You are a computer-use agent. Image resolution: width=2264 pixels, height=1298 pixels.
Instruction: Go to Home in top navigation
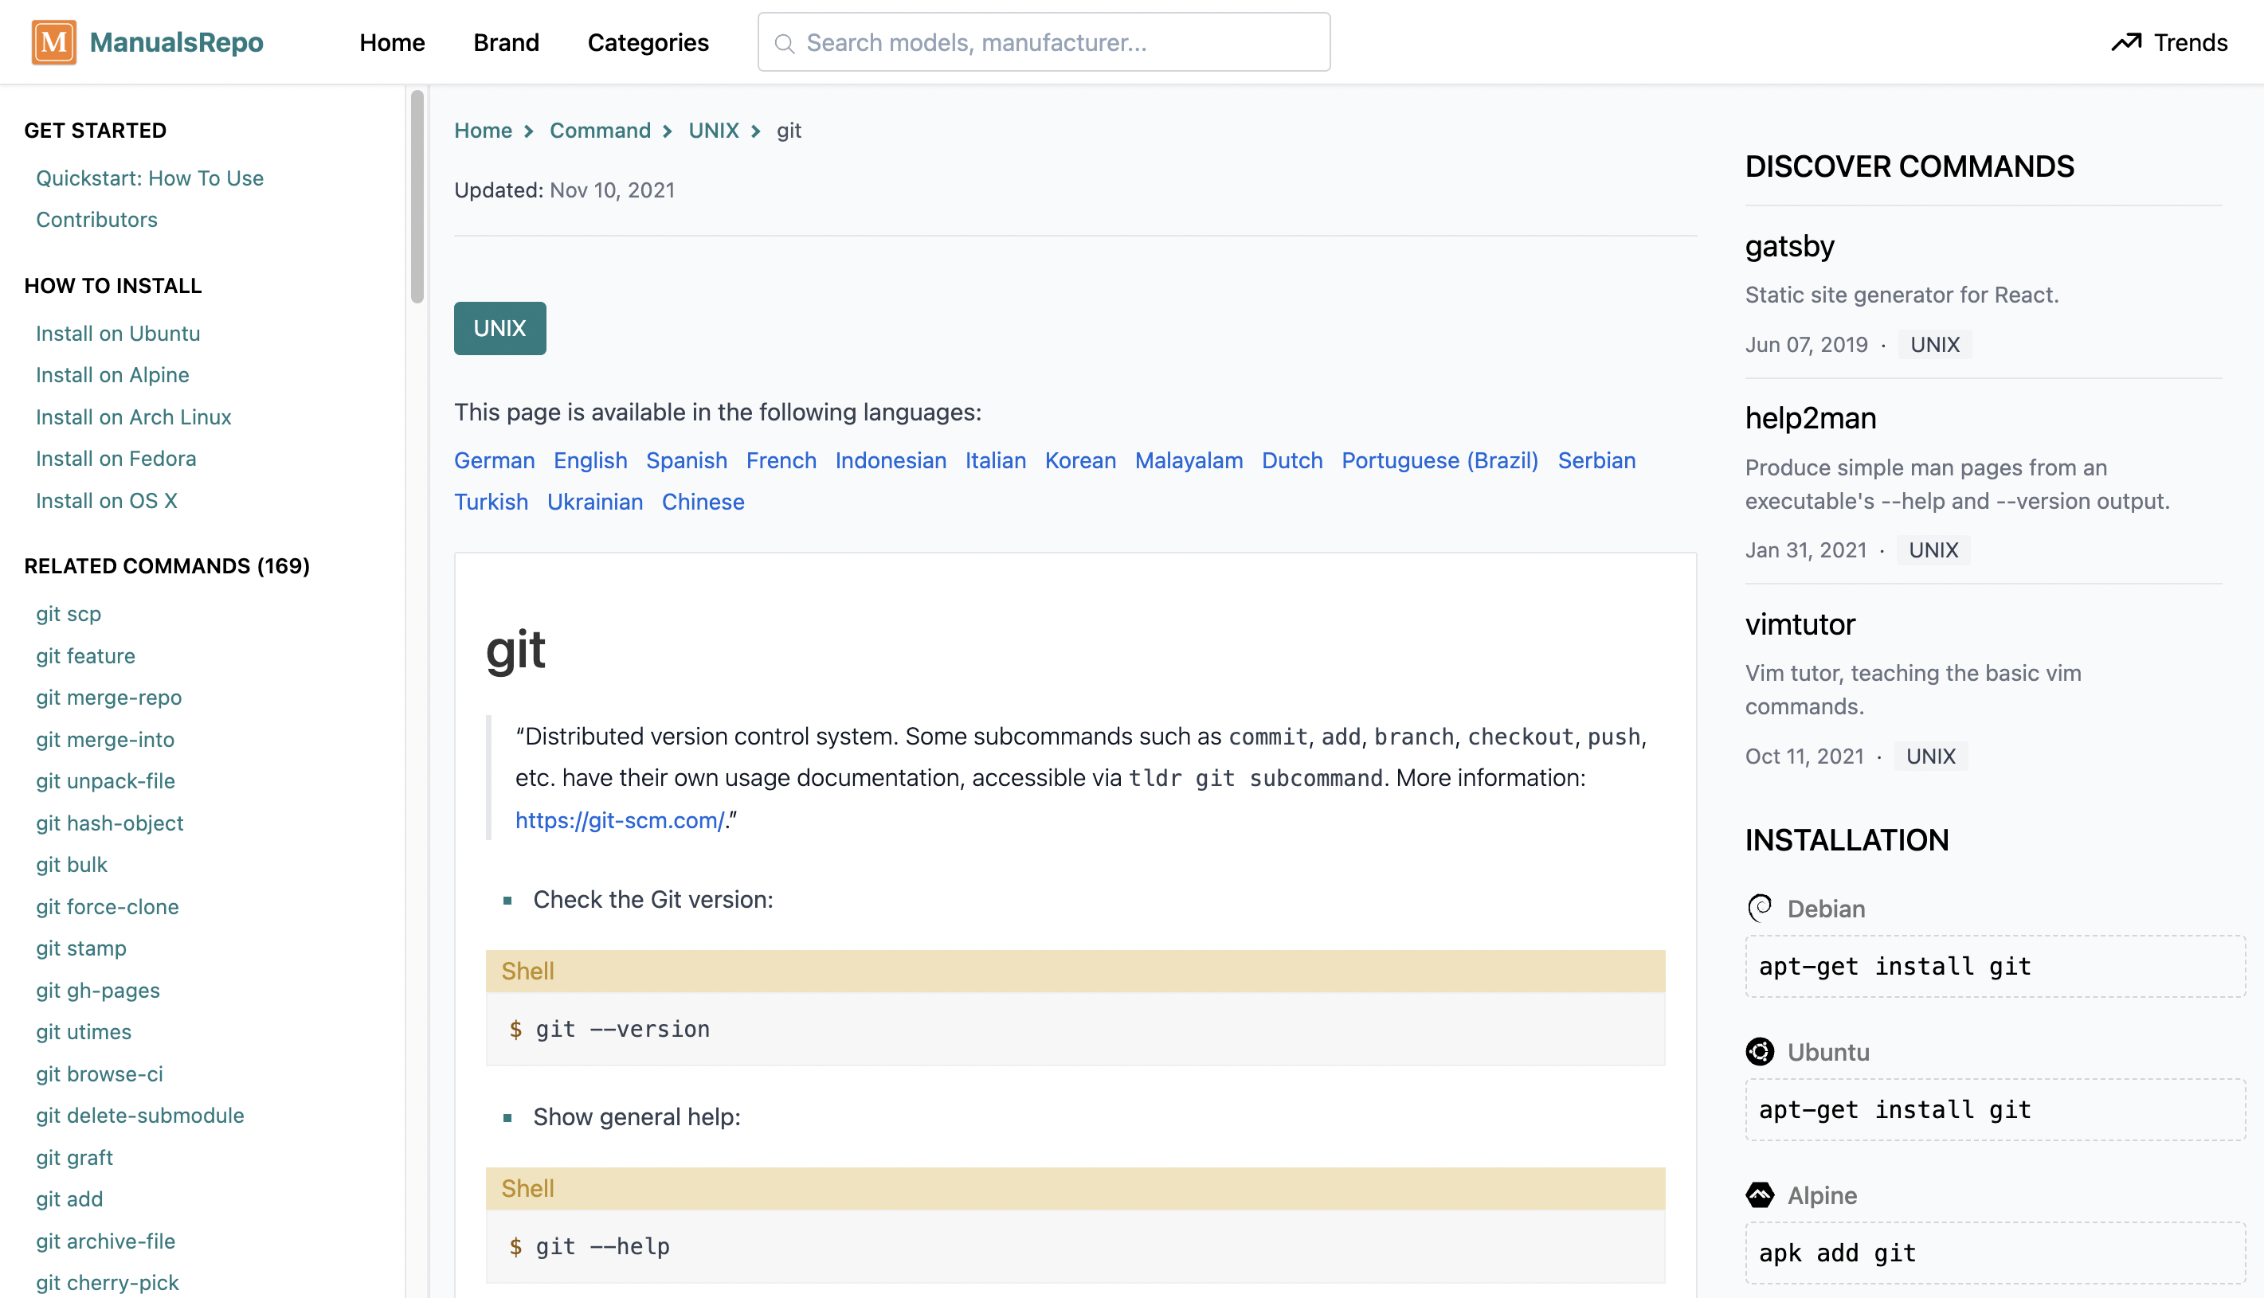point(391,42)
